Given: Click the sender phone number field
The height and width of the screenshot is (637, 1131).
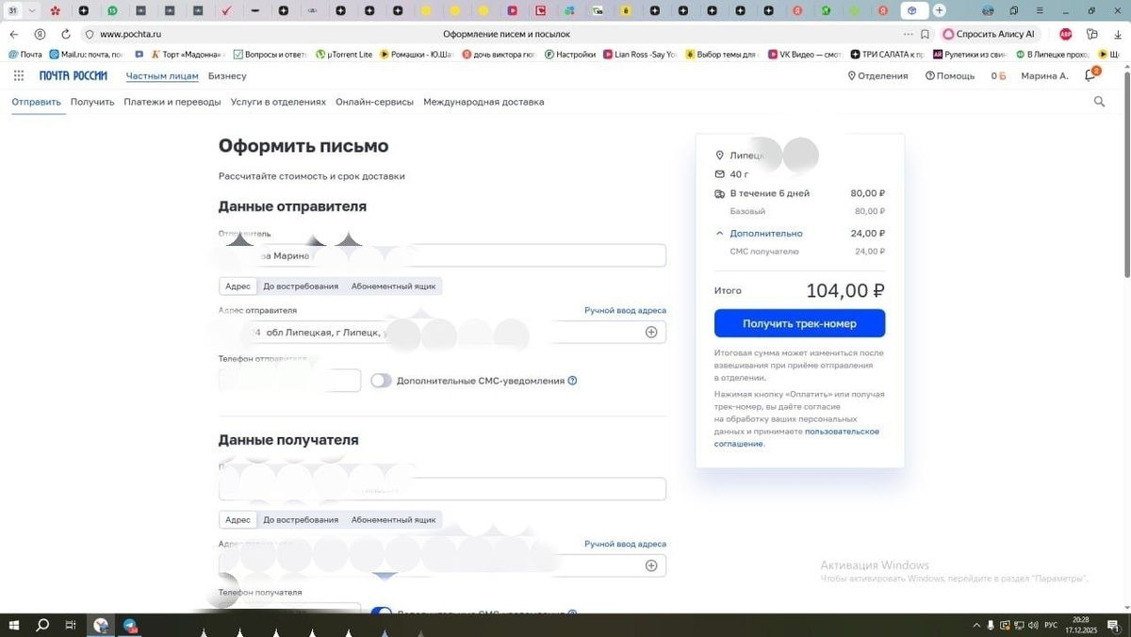Looking at the screenshot, I should (x=287, y=380).
